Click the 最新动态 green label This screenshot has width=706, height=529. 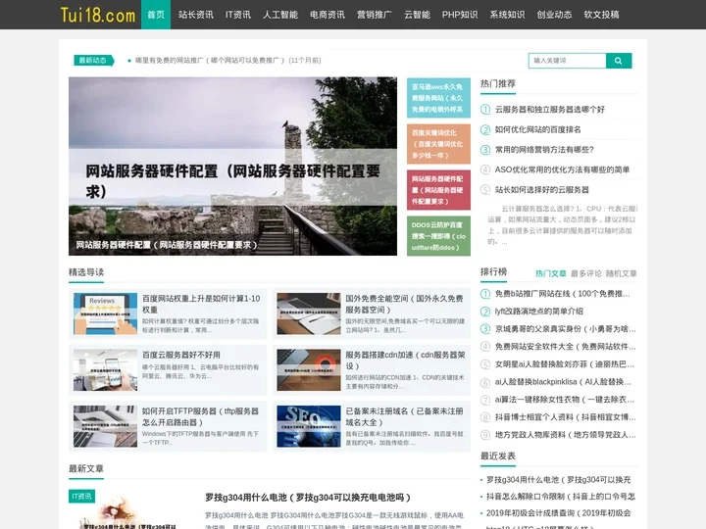click(x=94, y=61)
